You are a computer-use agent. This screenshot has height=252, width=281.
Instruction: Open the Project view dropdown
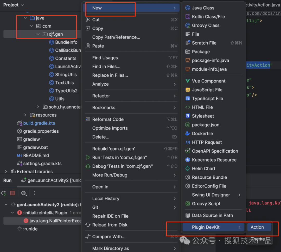pos(14,5)
